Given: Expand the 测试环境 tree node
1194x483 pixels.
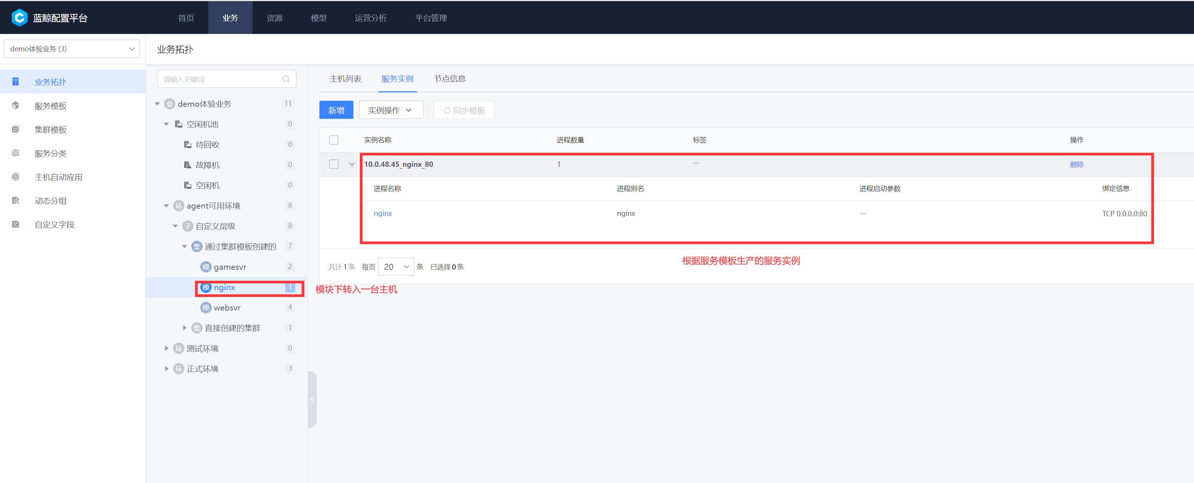Looking at the screenshot, I should point(166,348).
